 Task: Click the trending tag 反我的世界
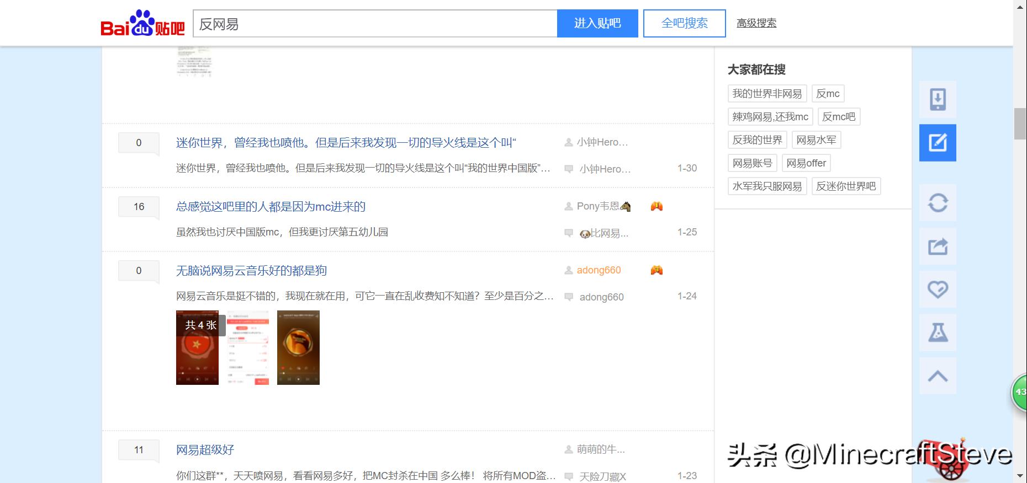(757, 140)
